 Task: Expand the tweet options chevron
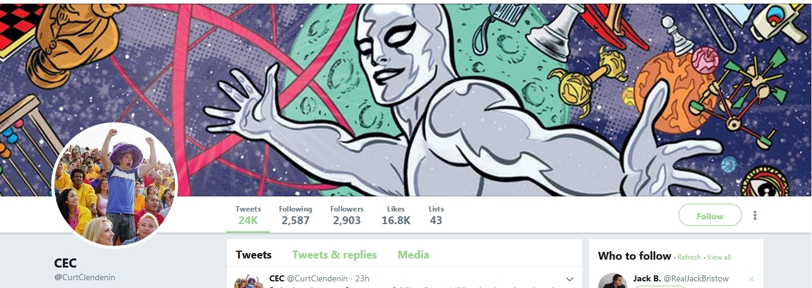[569, 279]
